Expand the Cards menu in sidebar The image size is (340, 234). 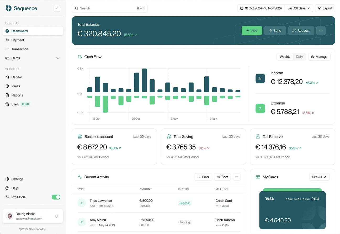point(58,58)
